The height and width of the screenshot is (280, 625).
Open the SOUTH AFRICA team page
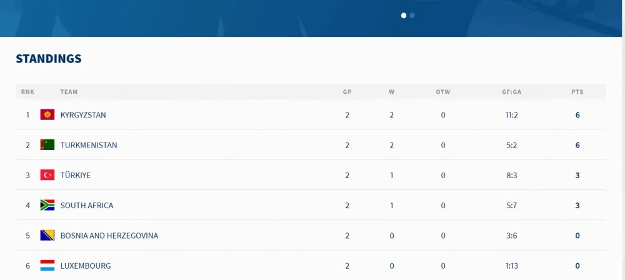[87, 206]
